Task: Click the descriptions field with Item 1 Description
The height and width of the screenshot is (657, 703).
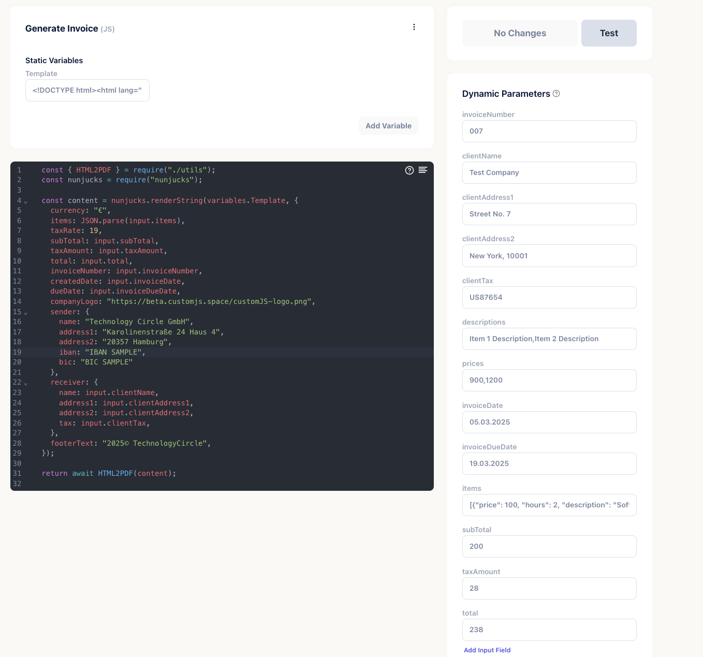Action: [x=549, y=339]
